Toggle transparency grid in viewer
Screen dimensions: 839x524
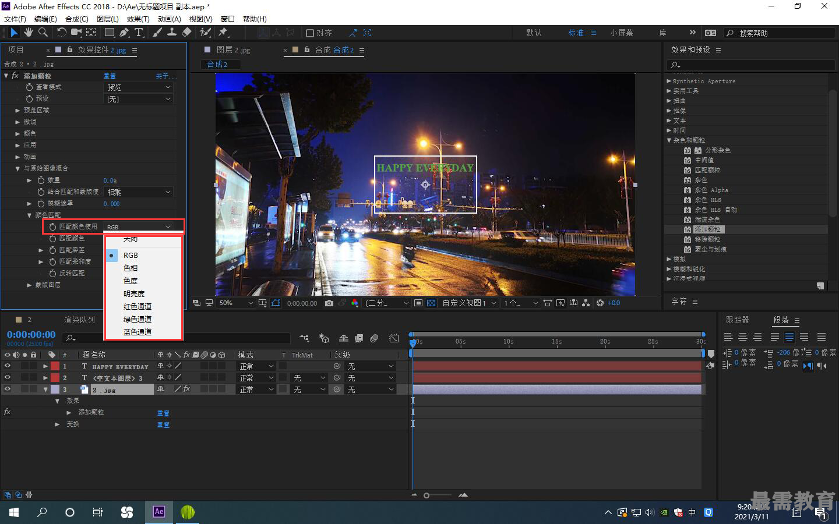431,303
